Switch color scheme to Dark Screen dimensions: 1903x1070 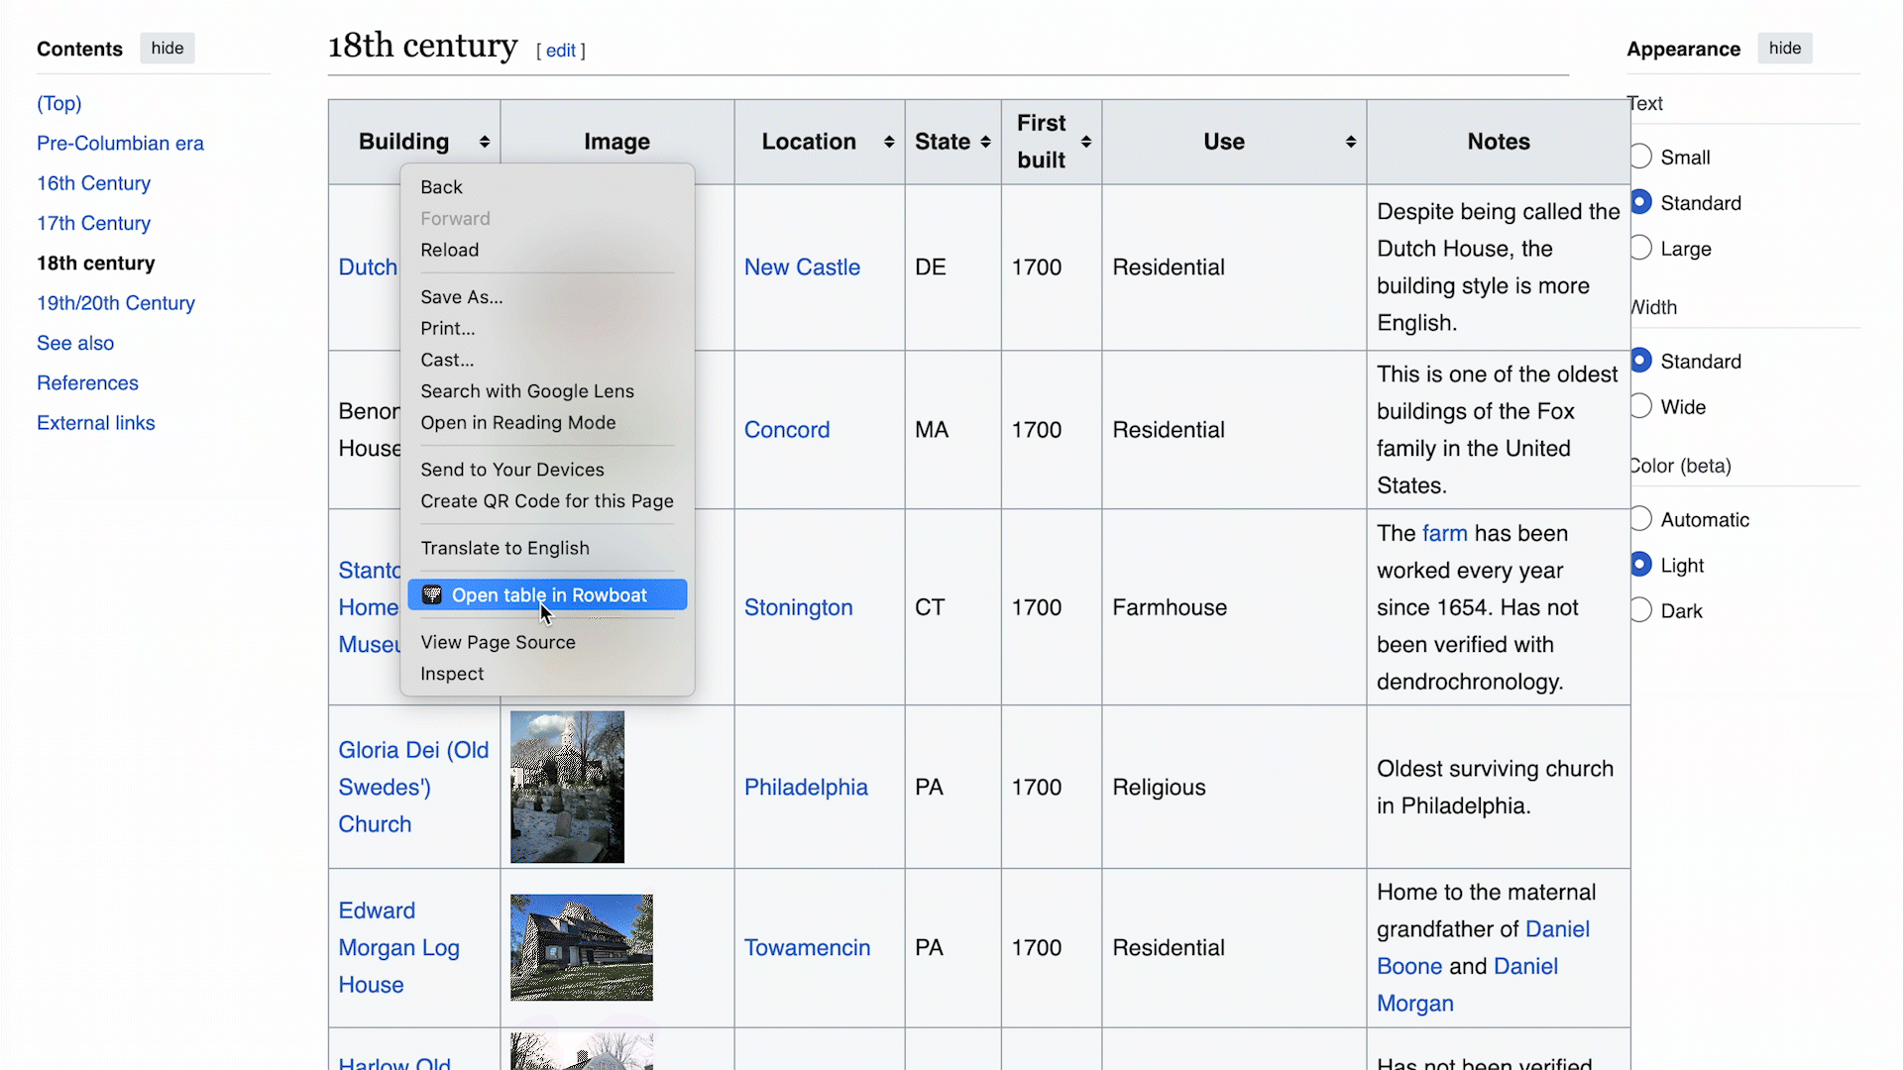pos(1640,609)
